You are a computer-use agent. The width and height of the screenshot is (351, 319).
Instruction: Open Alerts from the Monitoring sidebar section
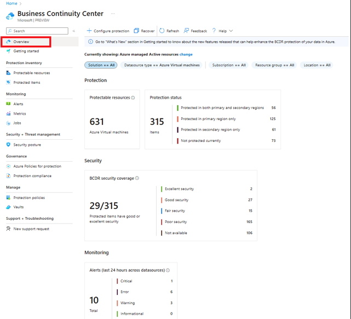[18, 104]
